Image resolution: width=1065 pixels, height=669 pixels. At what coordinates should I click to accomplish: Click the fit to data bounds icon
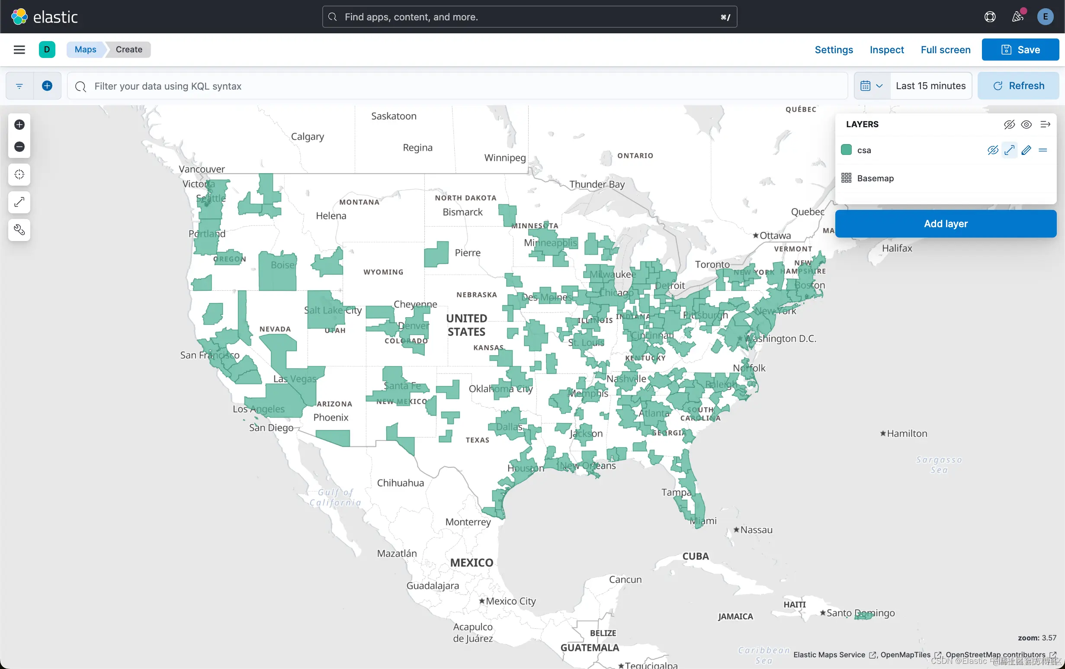point(19,174)
